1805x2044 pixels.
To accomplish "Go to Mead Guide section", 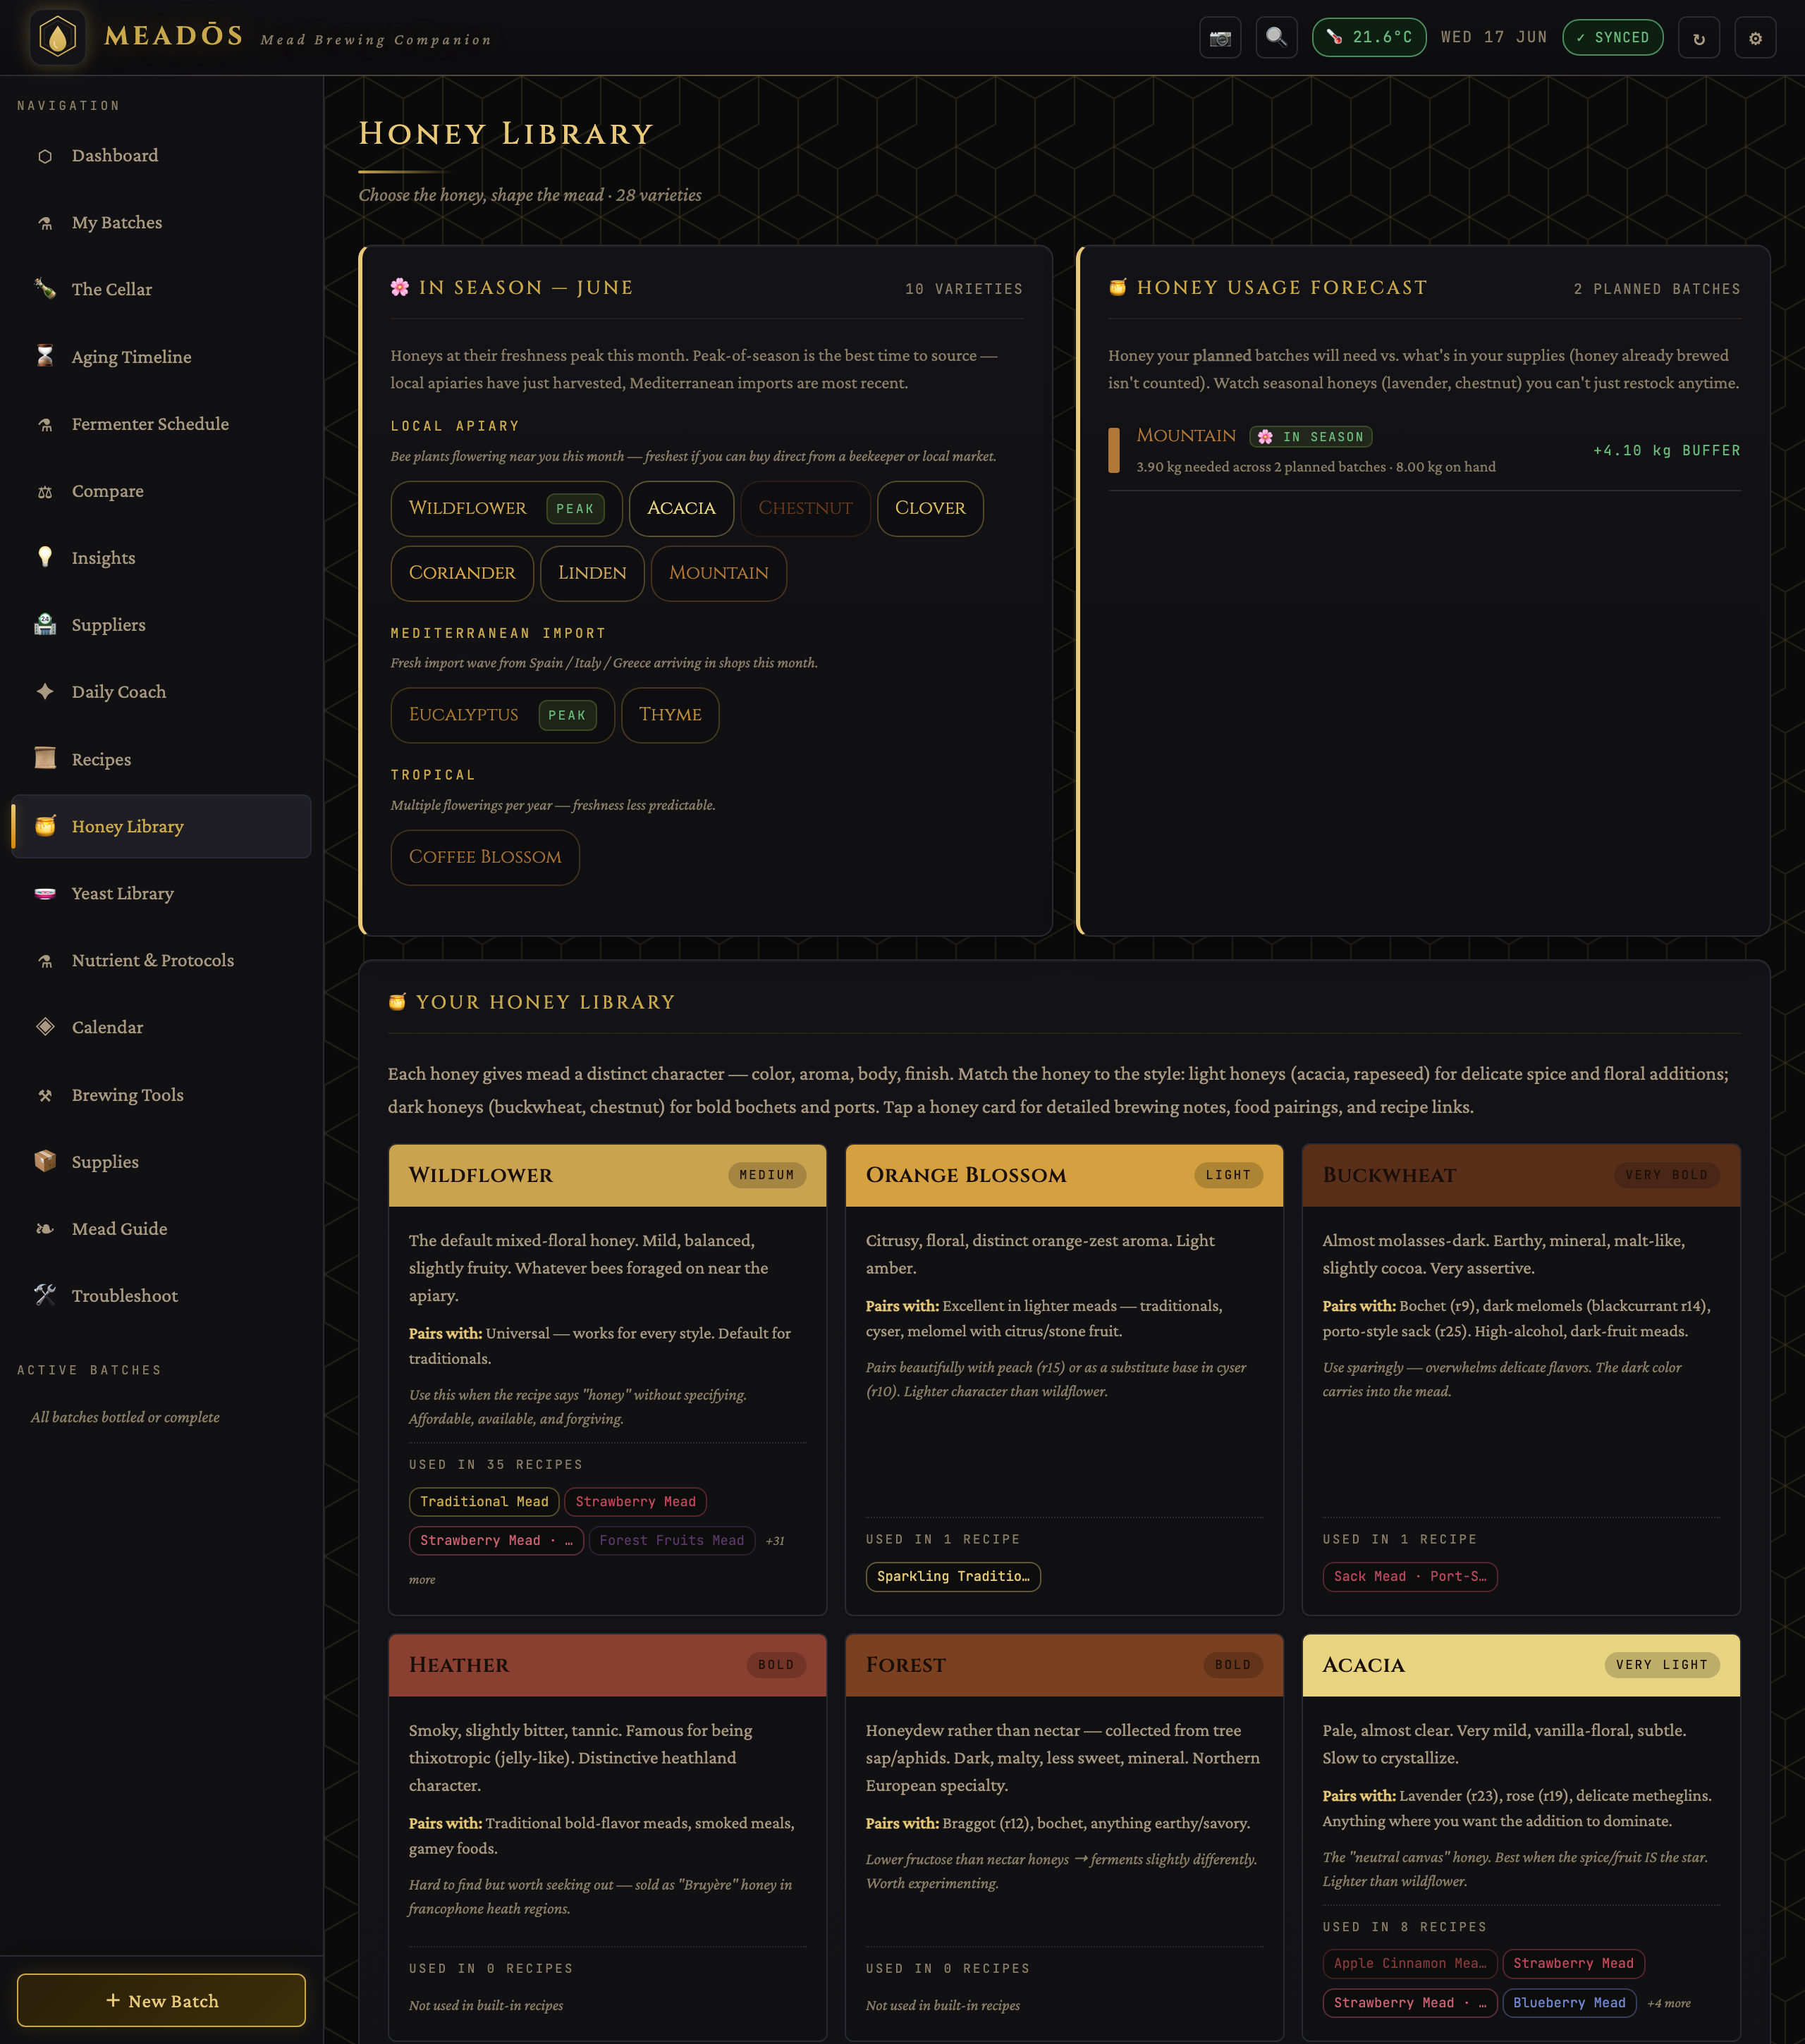I will pos(161,1229).
